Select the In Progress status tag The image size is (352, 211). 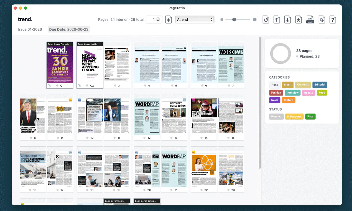point(294,117)
